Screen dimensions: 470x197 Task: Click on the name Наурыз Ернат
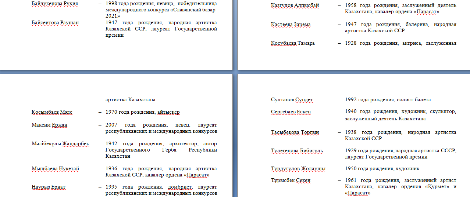coord(49,187)
